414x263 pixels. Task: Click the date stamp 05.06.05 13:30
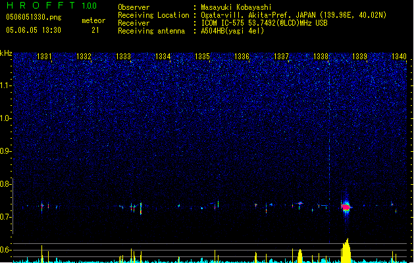[x=34, y=30]
